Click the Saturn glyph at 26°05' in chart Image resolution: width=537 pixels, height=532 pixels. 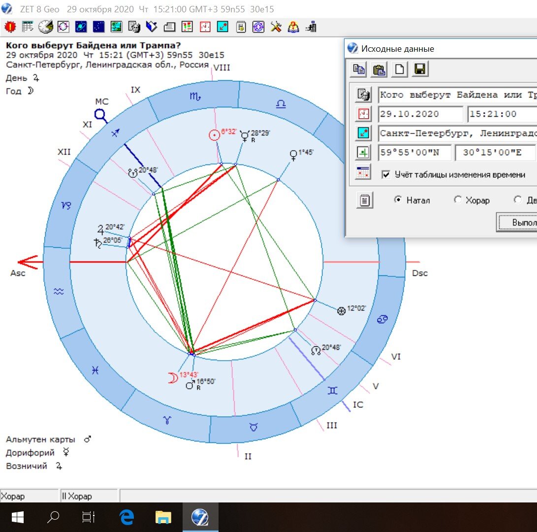click(97, 243)
